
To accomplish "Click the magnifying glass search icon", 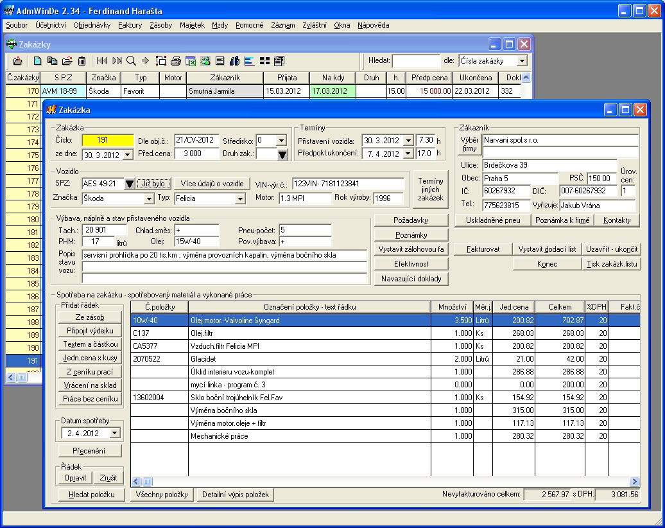I will [131, 61].
